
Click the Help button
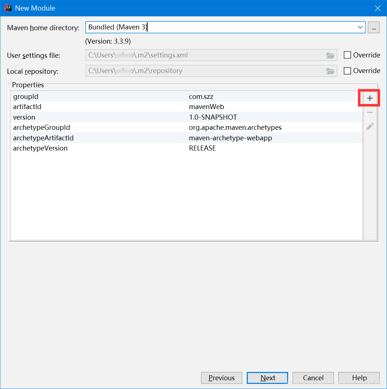pos(359,378)
